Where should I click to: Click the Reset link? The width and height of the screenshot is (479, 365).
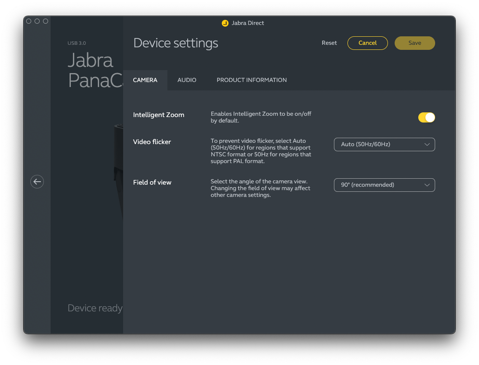329,43
